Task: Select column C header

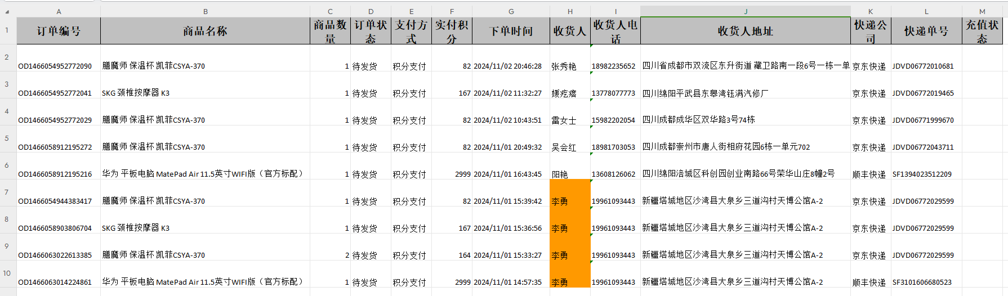Action: tap(330, 11)
